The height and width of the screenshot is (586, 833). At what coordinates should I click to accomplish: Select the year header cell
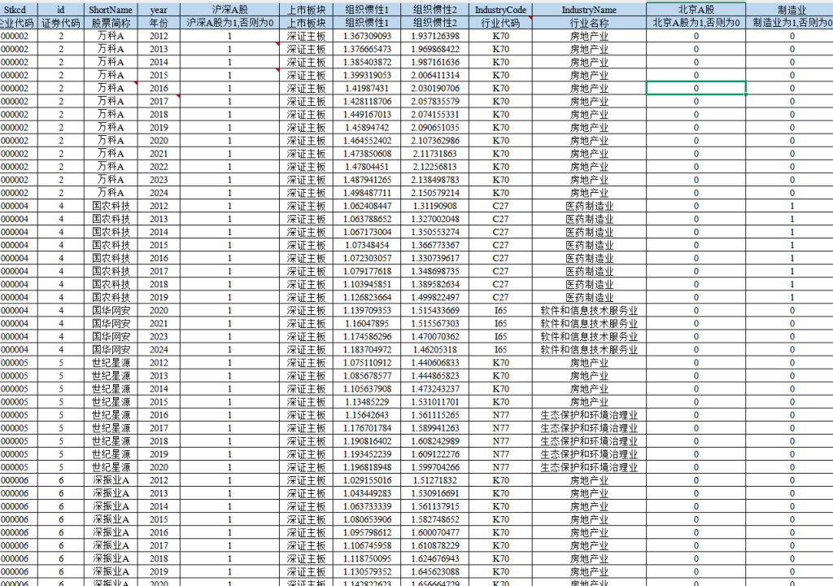click(x=159, y=9)
